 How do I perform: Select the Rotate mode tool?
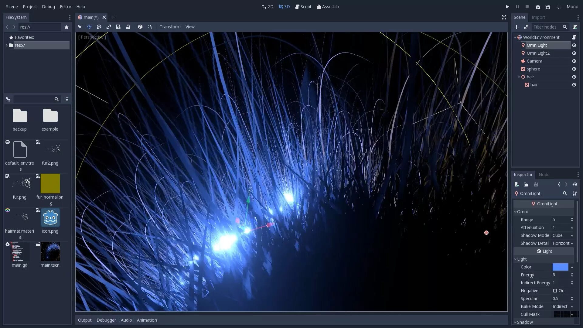pyautogui.click(x=99, y=27)
